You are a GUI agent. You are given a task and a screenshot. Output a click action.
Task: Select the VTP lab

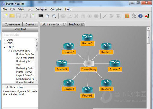(18, 65)
